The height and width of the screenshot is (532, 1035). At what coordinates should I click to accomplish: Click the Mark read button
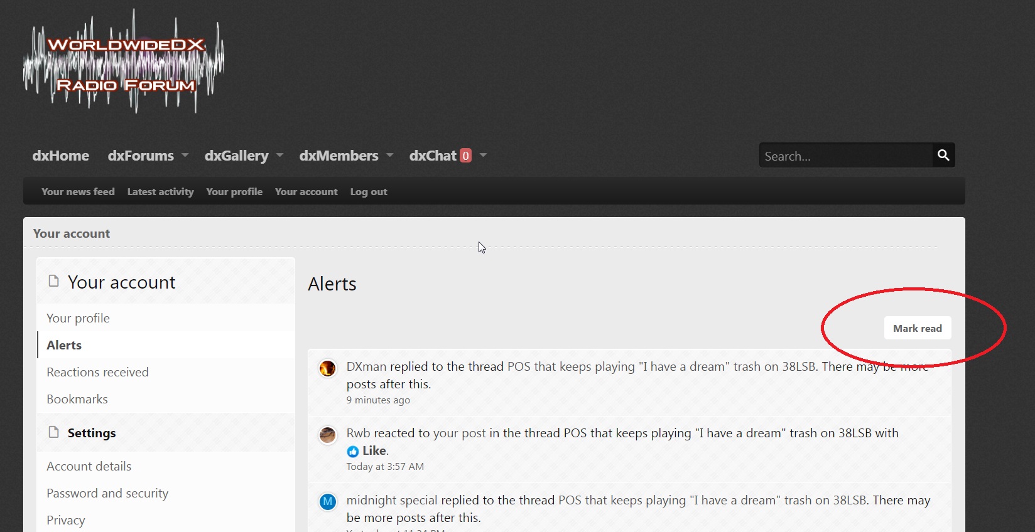point(917,328)
